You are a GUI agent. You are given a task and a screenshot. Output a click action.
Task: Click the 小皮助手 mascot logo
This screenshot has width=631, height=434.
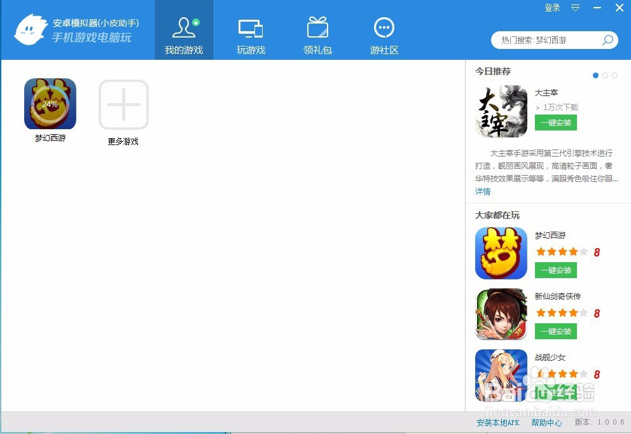[x=31, y=30]
